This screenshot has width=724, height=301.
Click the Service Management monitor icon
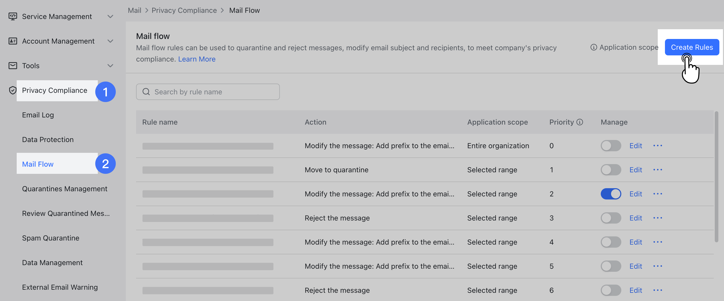(13, 16)
